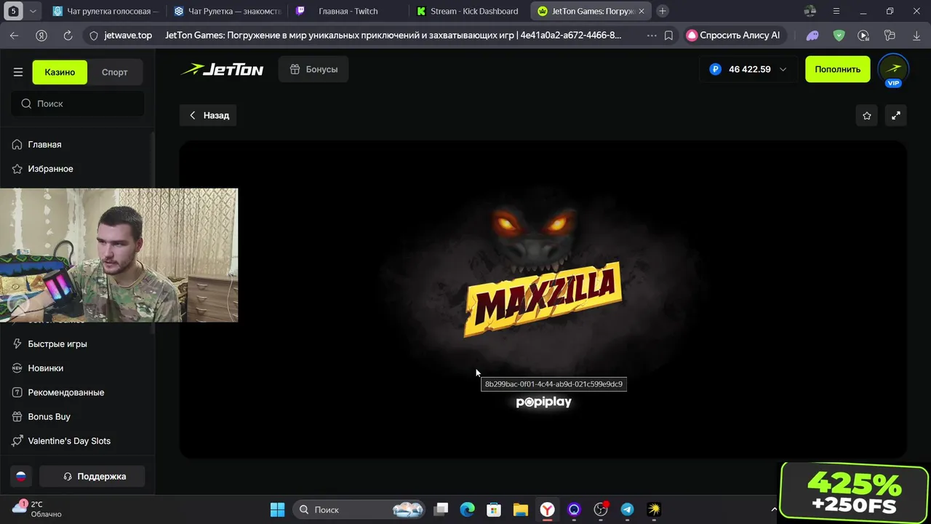
Task: Enter fullscreen game mode icon
Action: [896, 115]
